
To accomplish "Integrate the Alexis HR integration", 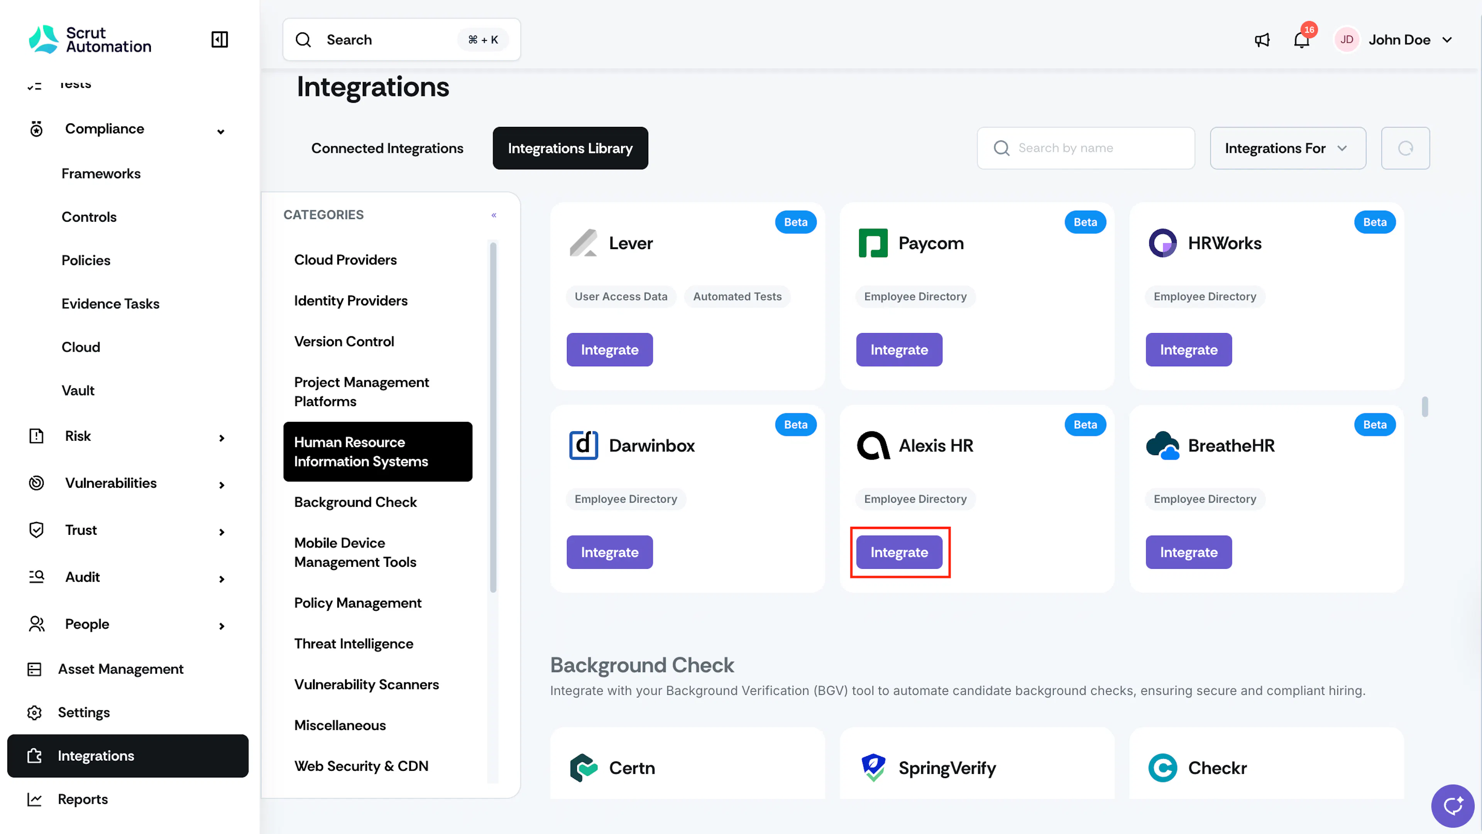I will 899,553.
